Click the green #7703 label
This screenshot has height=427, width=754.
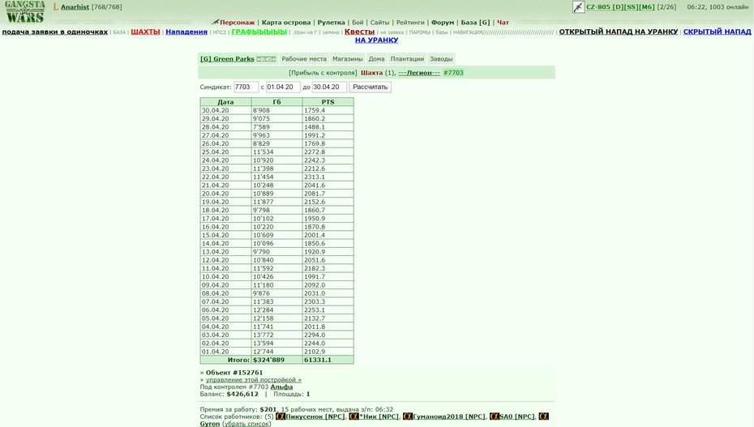coord(453,73)
